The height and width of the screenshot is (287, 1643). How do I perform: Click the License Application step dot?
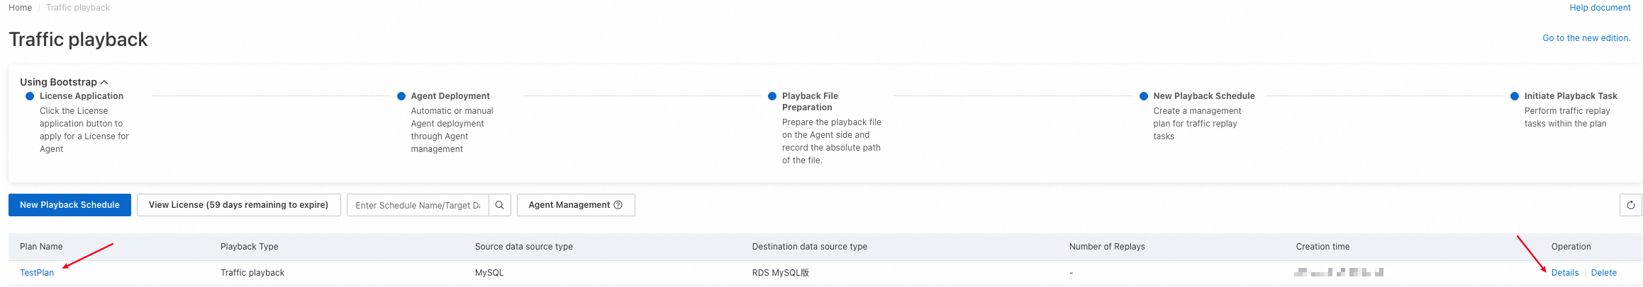30,96
